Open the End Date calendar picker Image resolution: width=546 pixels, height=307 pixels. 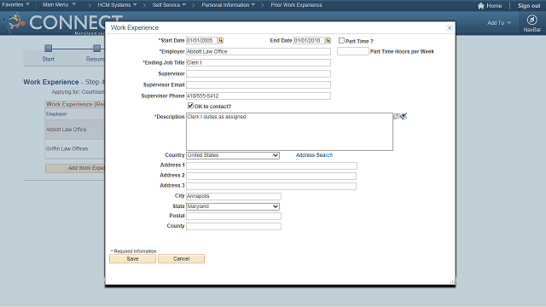click(328, 41)
